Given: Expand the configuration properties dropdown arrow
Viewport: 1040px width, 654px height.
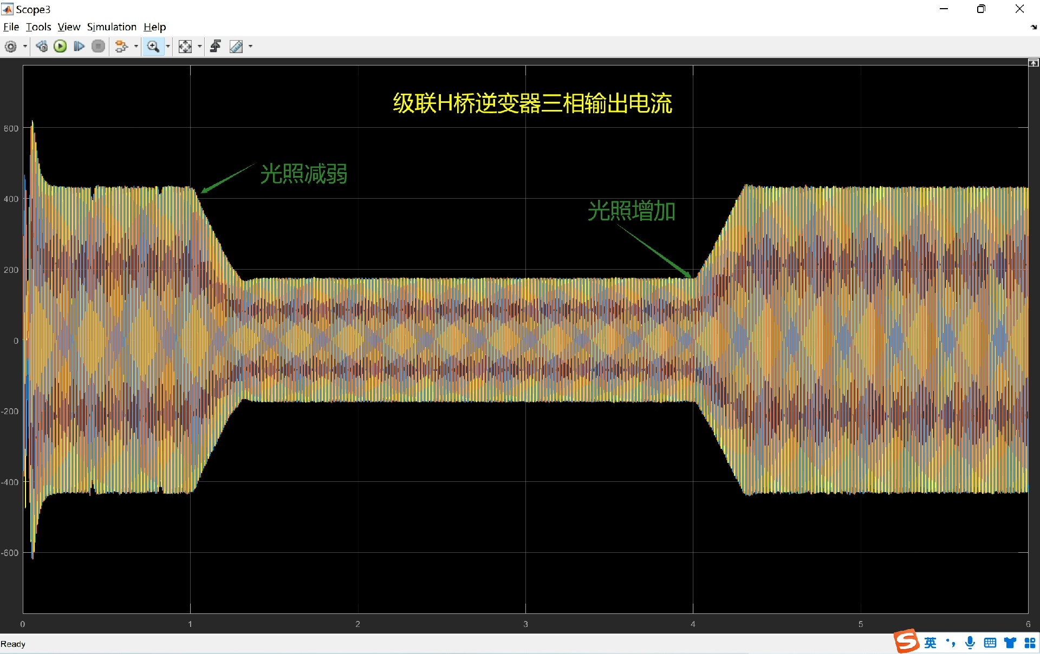Looking at the screenshot, I should pos(25,47).
